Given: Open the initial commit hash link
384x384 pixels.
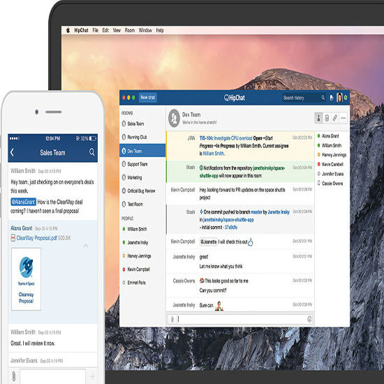Looking at the screenshot, I should [231, 228].
